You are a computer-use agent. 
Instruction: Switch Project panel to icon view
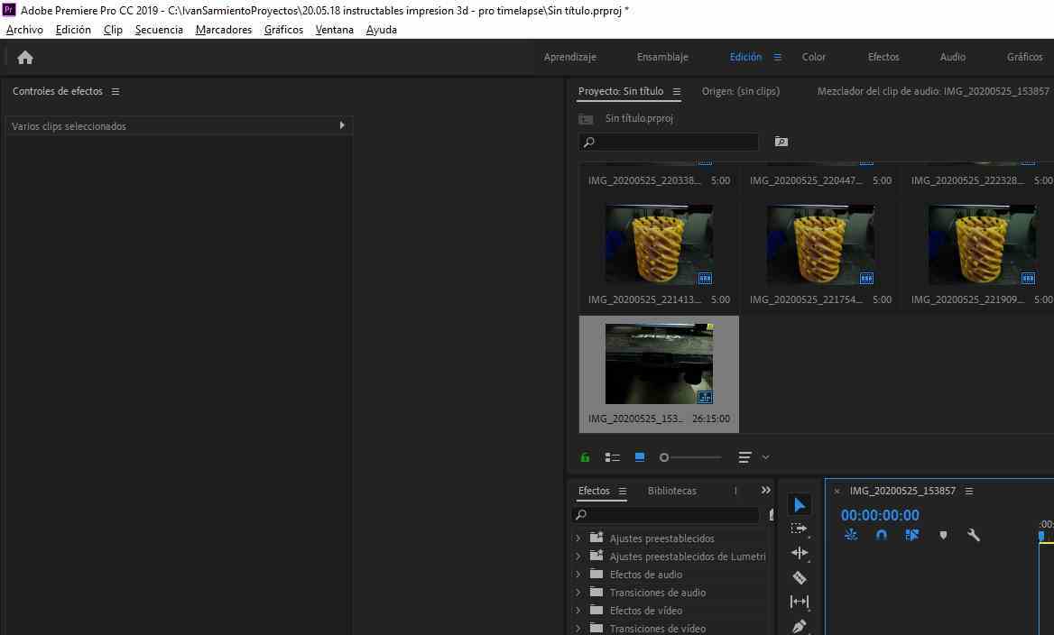click(639, 457)
